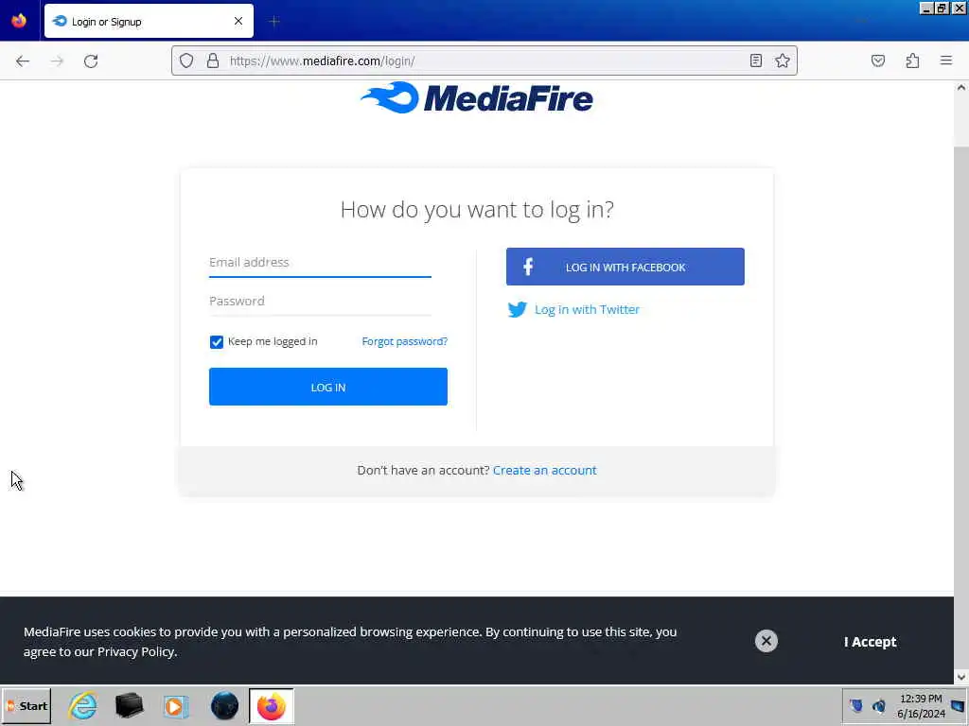The height and width of the screenshot is (726, 969).
Task: View site security via padlock icon
Action: point(213,60)
